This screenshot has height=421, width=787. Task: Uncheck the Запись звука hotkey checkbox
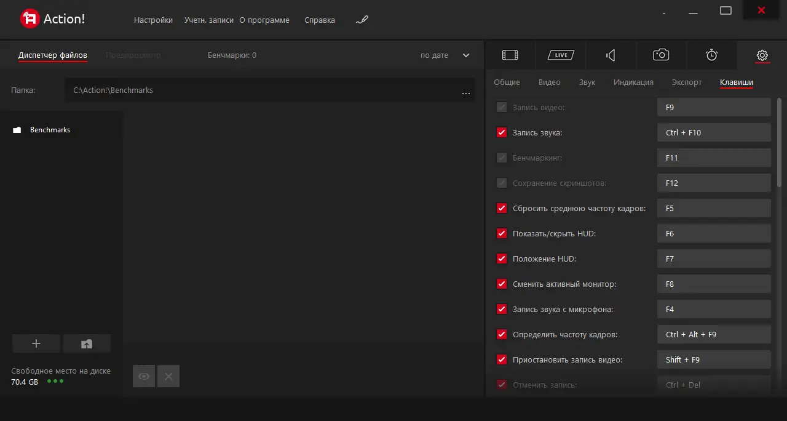[x=502, y=132]
